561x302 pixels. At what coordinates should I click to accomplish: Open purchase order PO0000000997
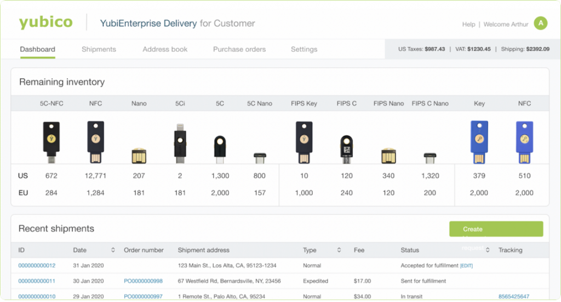click(x=143, y=297)
